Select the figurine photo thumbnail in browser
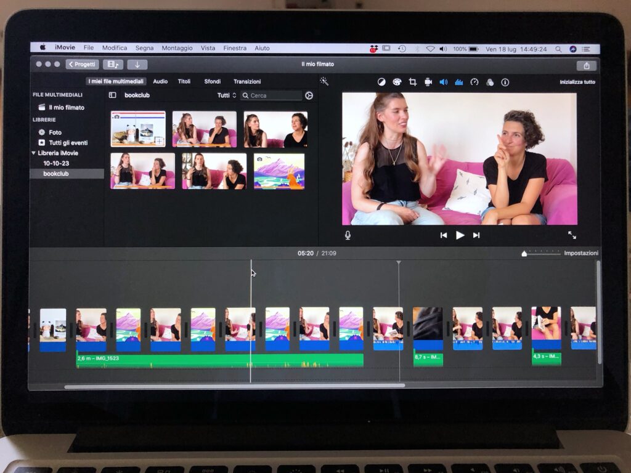This screenshot has width=631, height=473. click(138, 129)
